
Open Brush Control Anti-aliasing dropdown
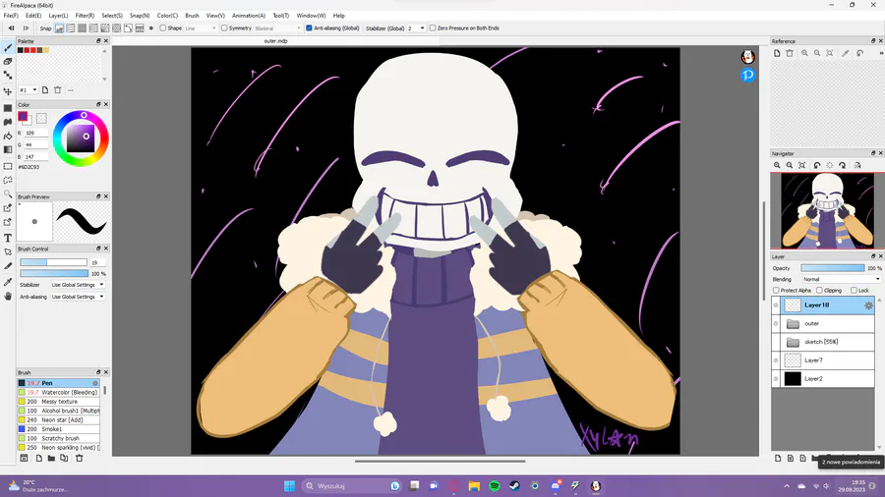[x=78, y=297]
